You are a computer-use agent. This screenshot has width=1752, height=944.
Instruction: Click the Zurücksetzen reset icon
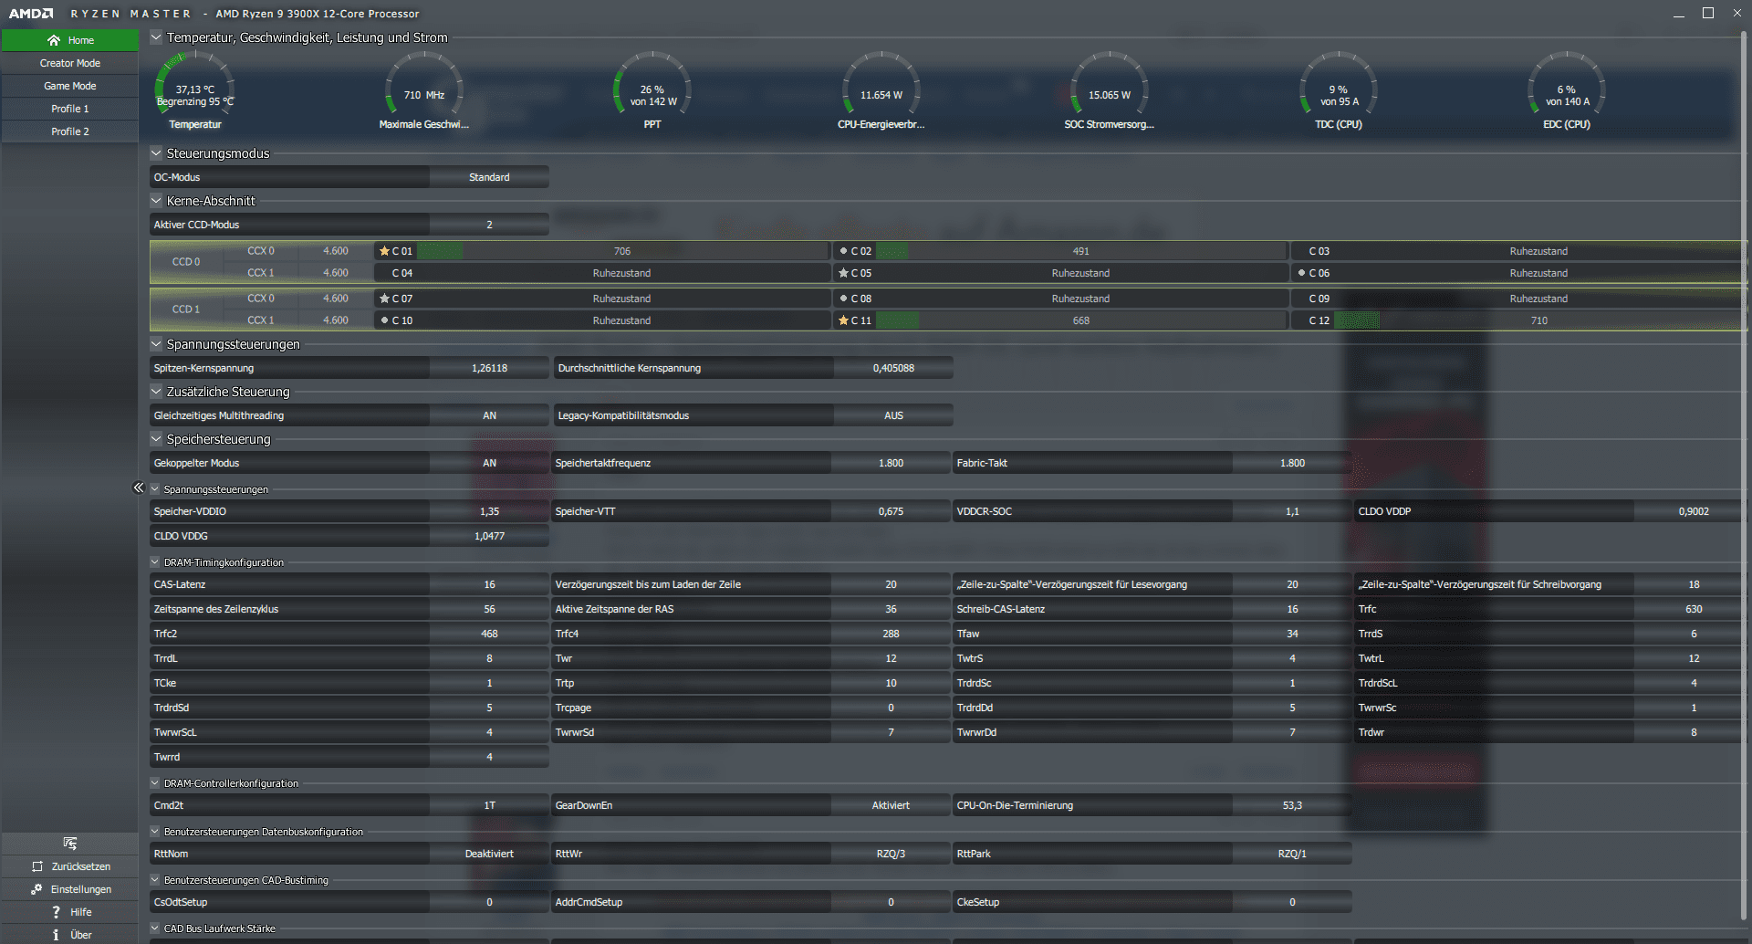click(x=37, y=866)
